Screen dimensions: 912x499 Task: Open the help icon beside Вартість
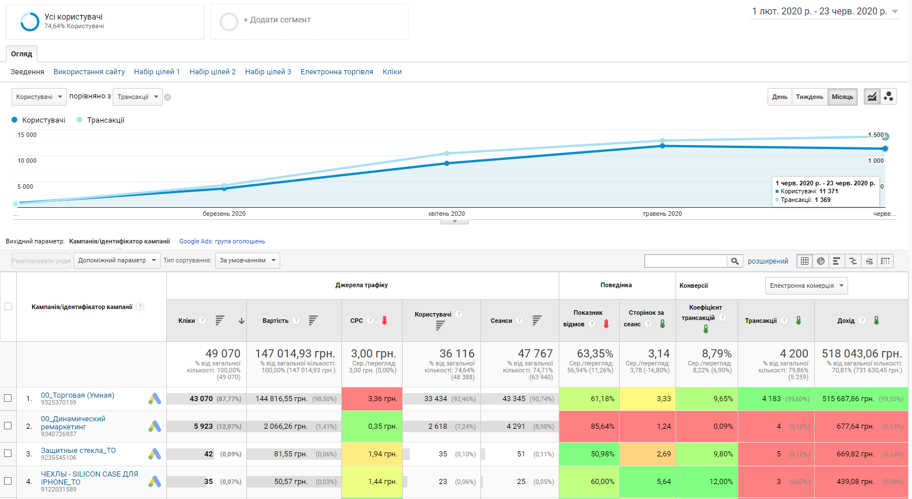(x=296, y=321)
